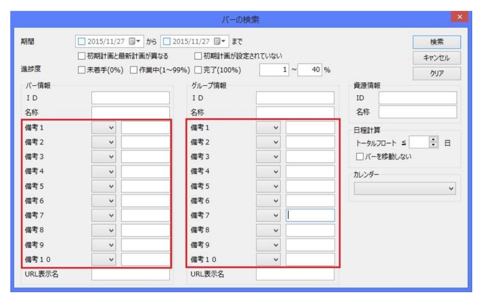The height and width of the screenshot is (306, 492).
Task: Enable the start date checkbox
Action: tap(82, 42)
